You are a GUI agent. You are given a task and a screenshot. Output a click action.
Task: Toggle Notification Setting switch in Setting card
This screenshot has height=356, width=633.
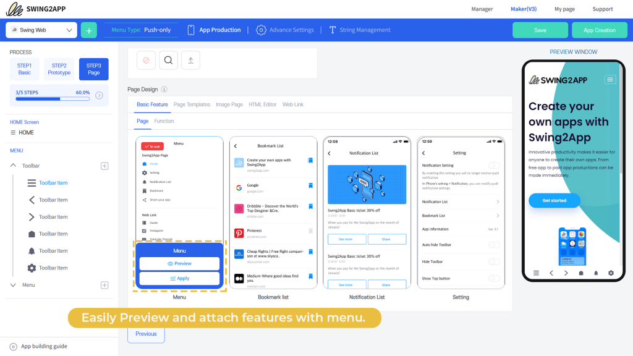494,165
